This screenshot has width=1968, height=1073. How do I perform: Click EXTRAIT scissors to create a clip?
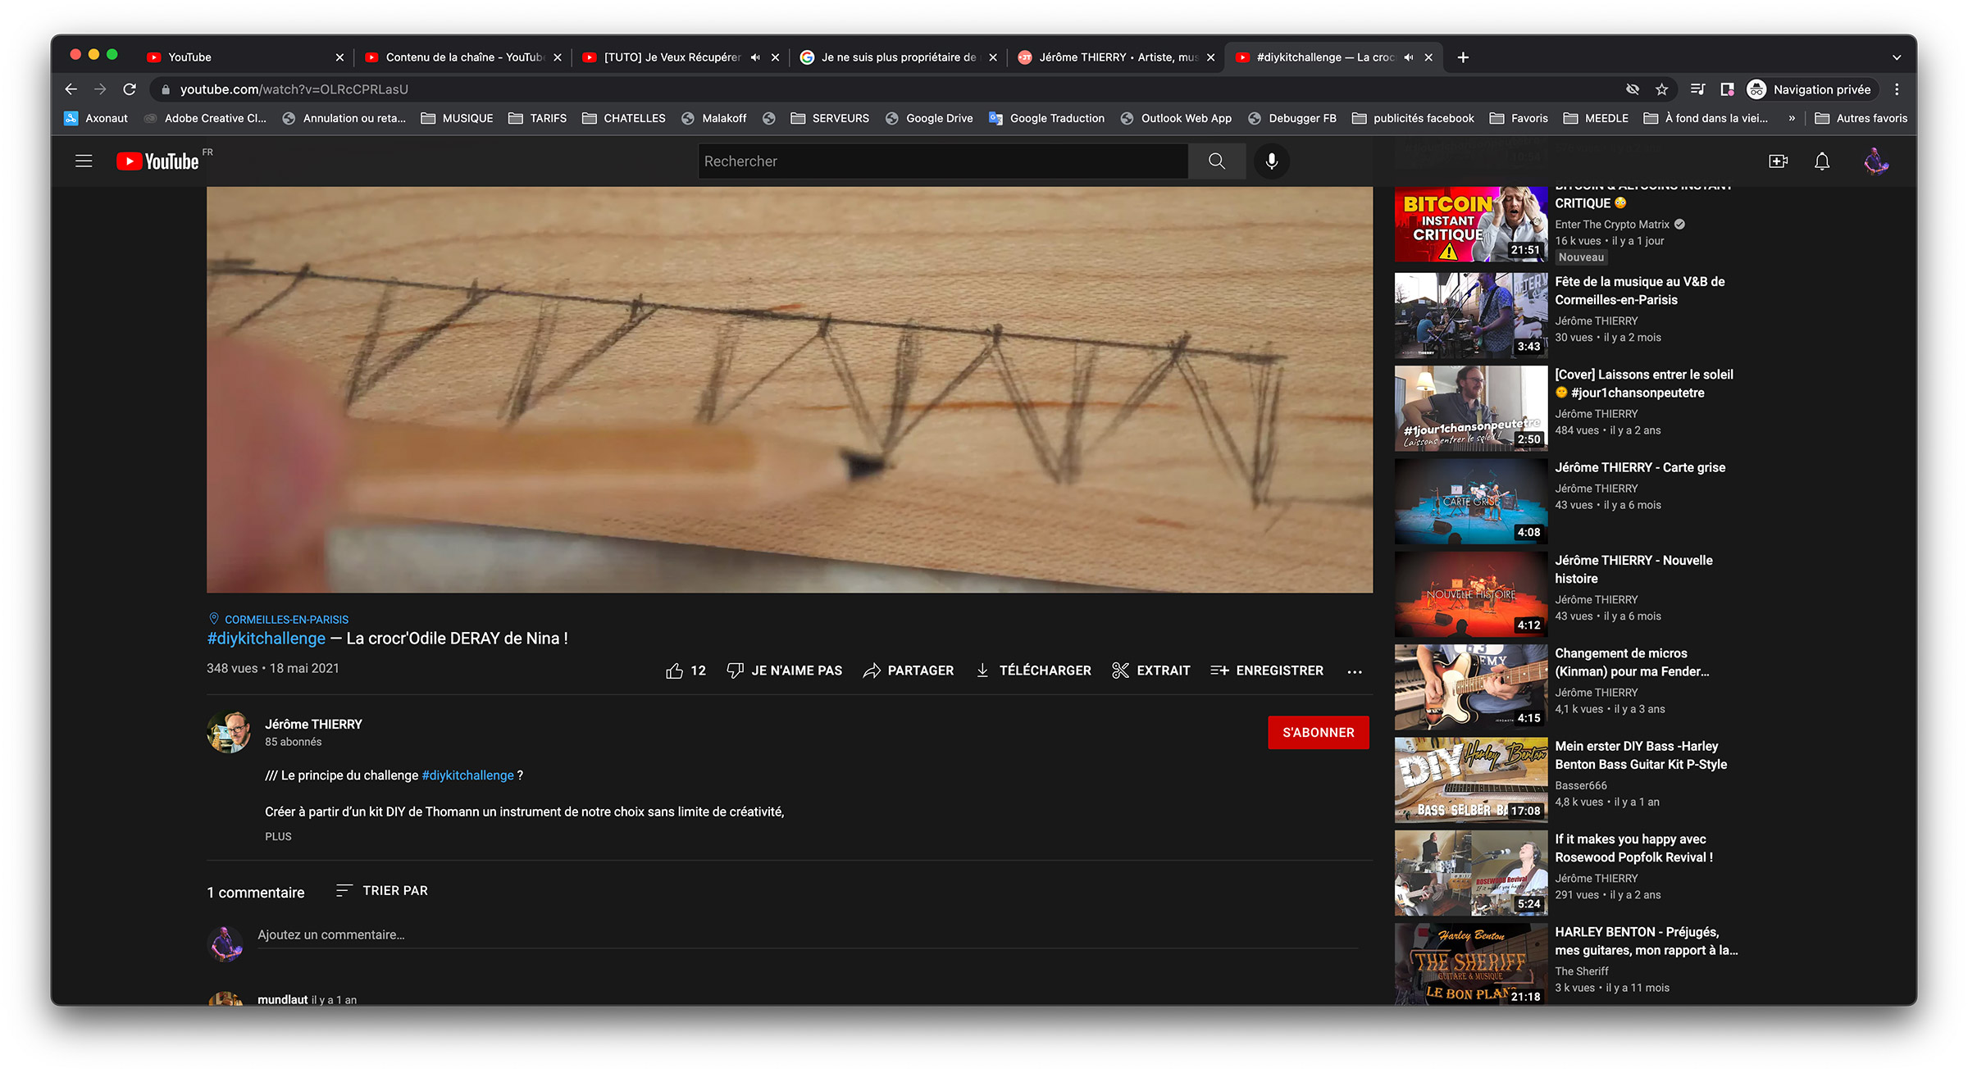(x=1151, y=671)
